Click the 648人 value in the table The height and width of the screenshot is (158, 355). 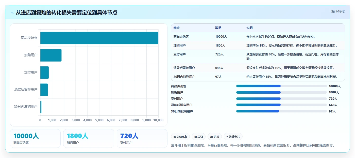pyautogui.click(x=219, y=68)
